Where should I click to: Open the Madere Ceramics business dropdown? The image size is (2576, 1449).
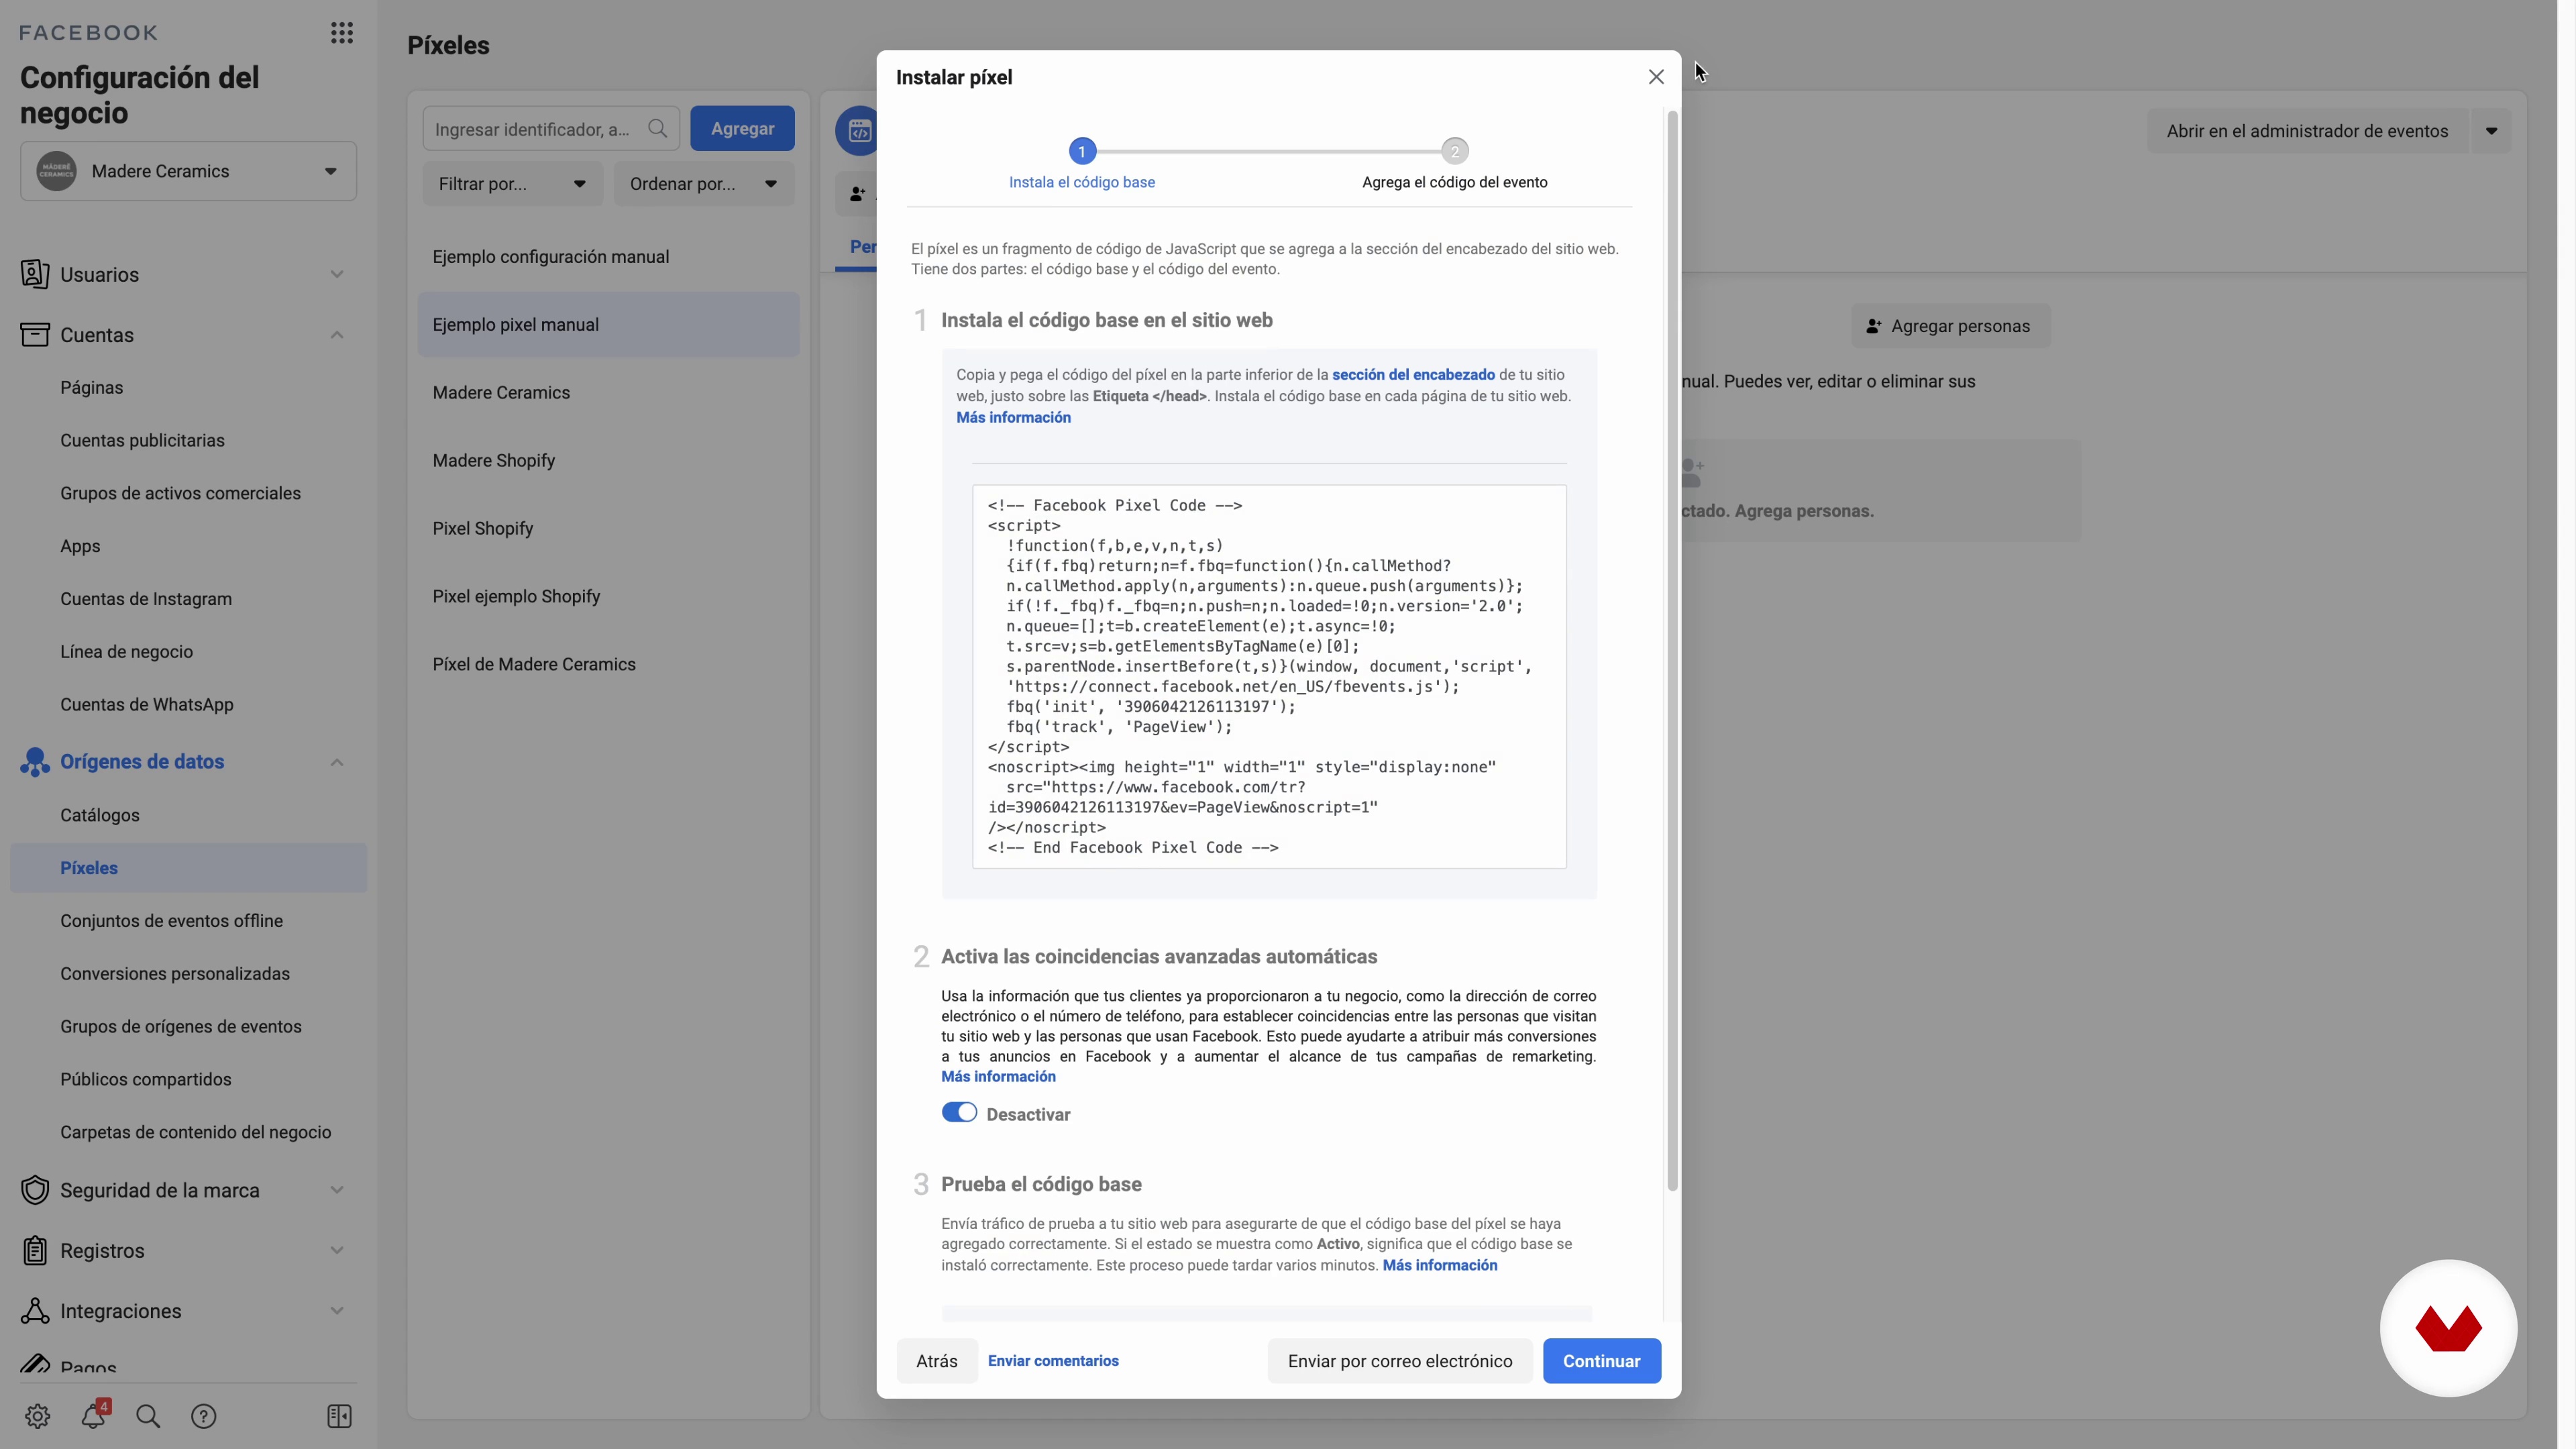click(x=188, y=171)
